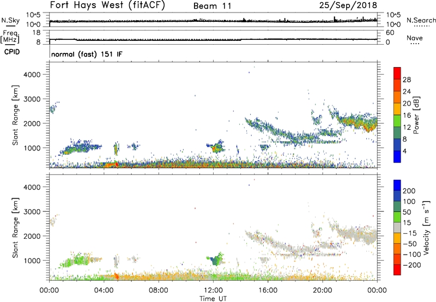Click the '18' frequency axis tick label

(37, 33)
